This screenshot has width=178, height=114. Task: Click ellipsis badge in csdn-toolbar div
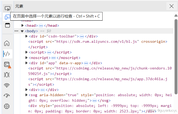[x=82, y=37]
